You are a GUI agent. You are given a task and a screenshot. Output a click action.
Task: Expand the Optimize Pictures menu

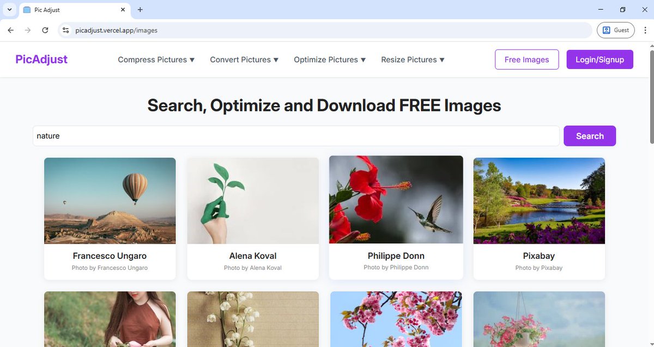tap(330, 60)
